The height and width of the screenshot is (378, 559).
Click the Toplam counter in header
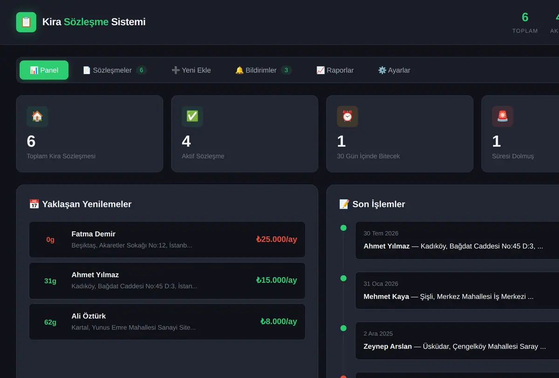pyautogui.click(x=525, y=22)
